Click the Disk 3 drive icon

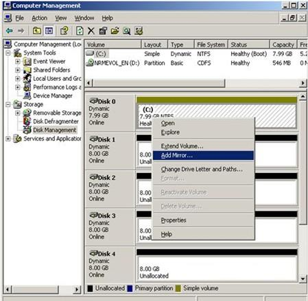[x=93, y=215]
